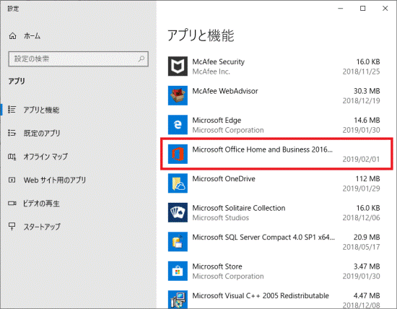Click the McAfee WebAdvisor box icon
397x309 pixels.
pos(178,95)
